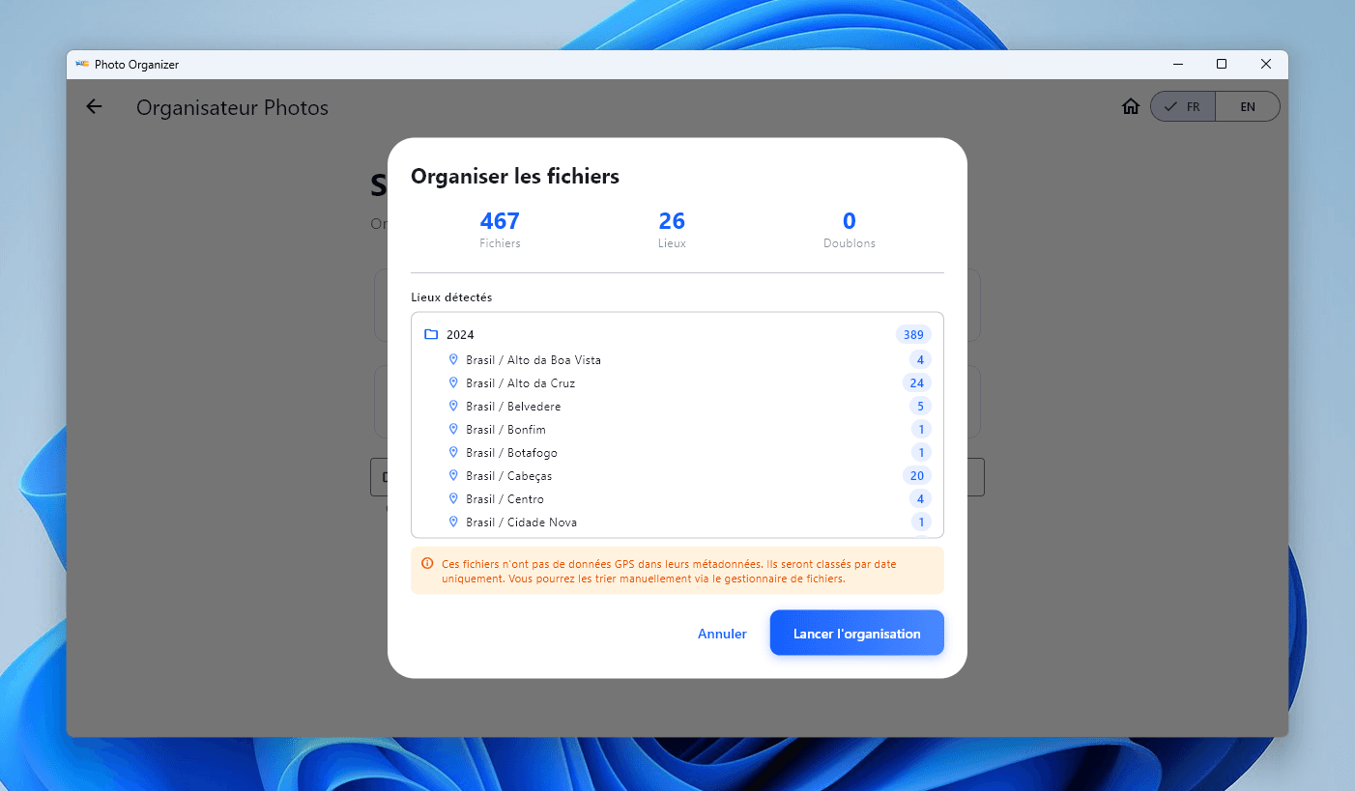Go to home via house icon
1355x791 pixels.
click(1130, 107)
